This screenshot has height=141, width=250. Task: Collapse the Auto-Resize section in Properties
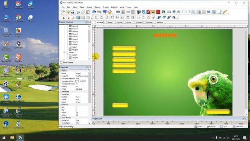point(60,117)
